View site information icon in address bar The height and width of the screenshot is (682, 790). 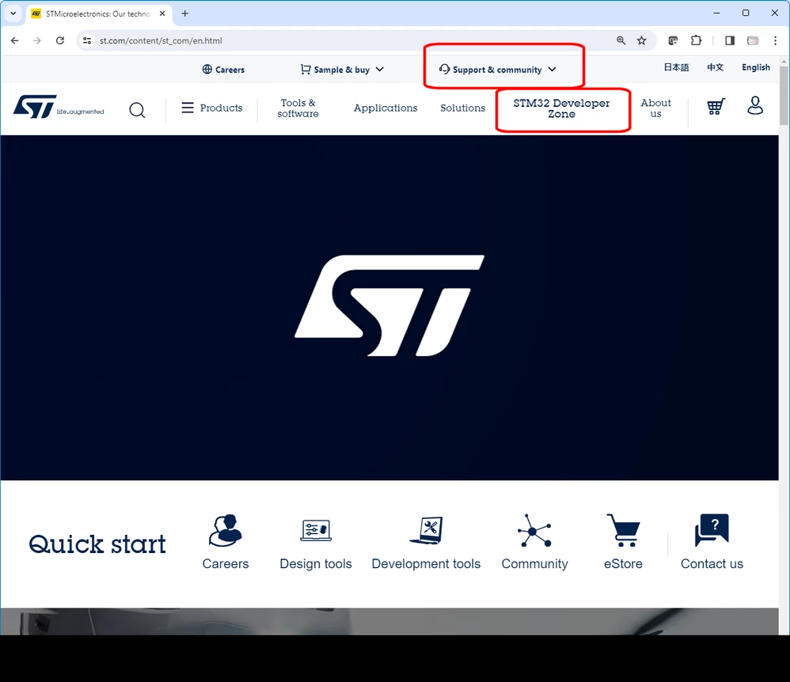point(87,40)
